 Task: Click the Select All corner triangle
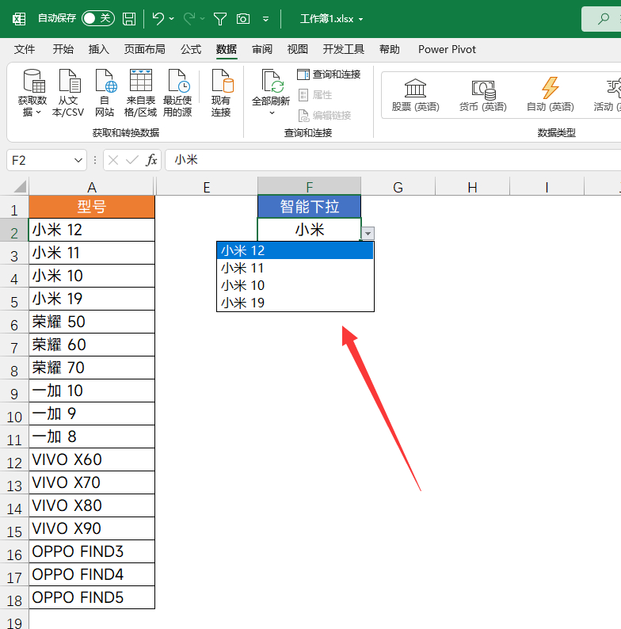click(x=20, y=186)
